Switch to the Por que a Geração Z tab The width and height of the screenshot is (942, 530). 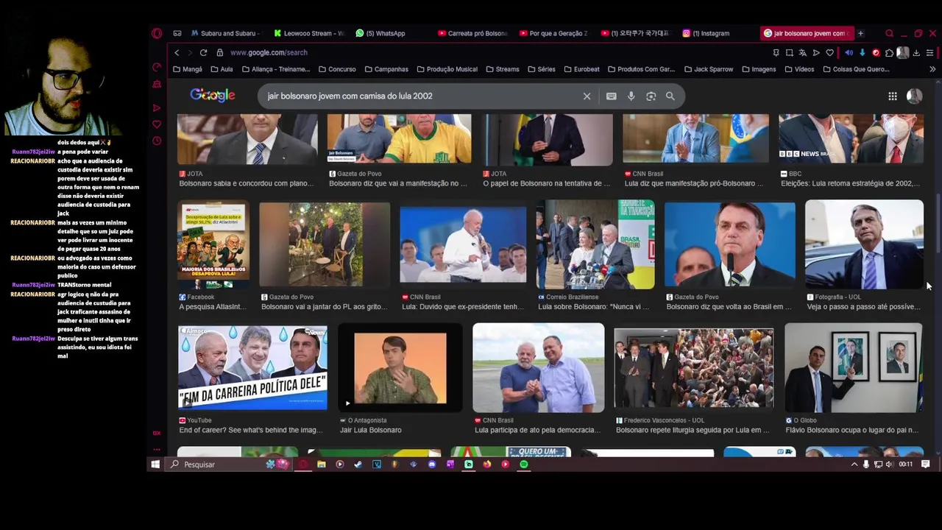[x=554, y=33]
